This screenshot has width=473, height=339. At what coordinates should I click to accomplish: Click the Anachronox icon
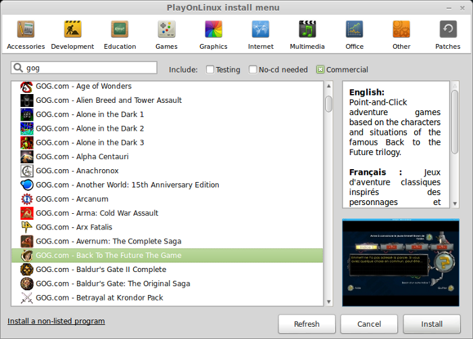tap(27, 171)
